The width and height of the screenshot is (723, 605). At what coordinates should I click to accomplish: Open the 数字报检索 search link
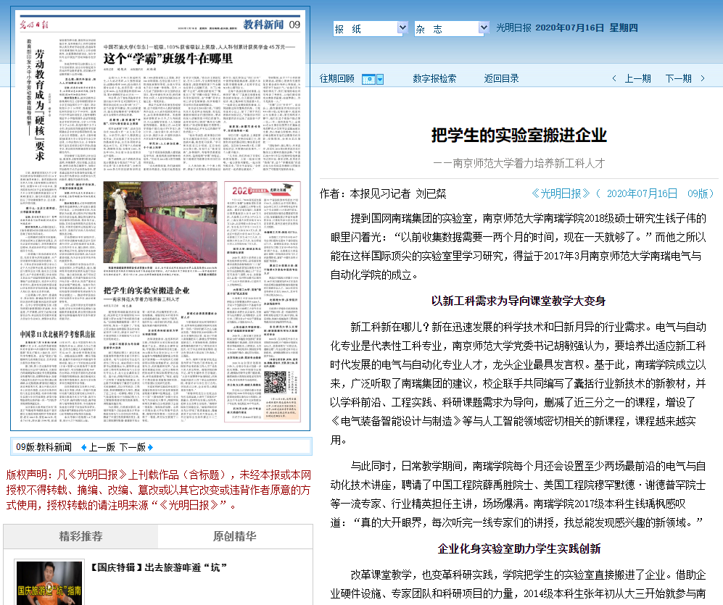pos(434,78)
